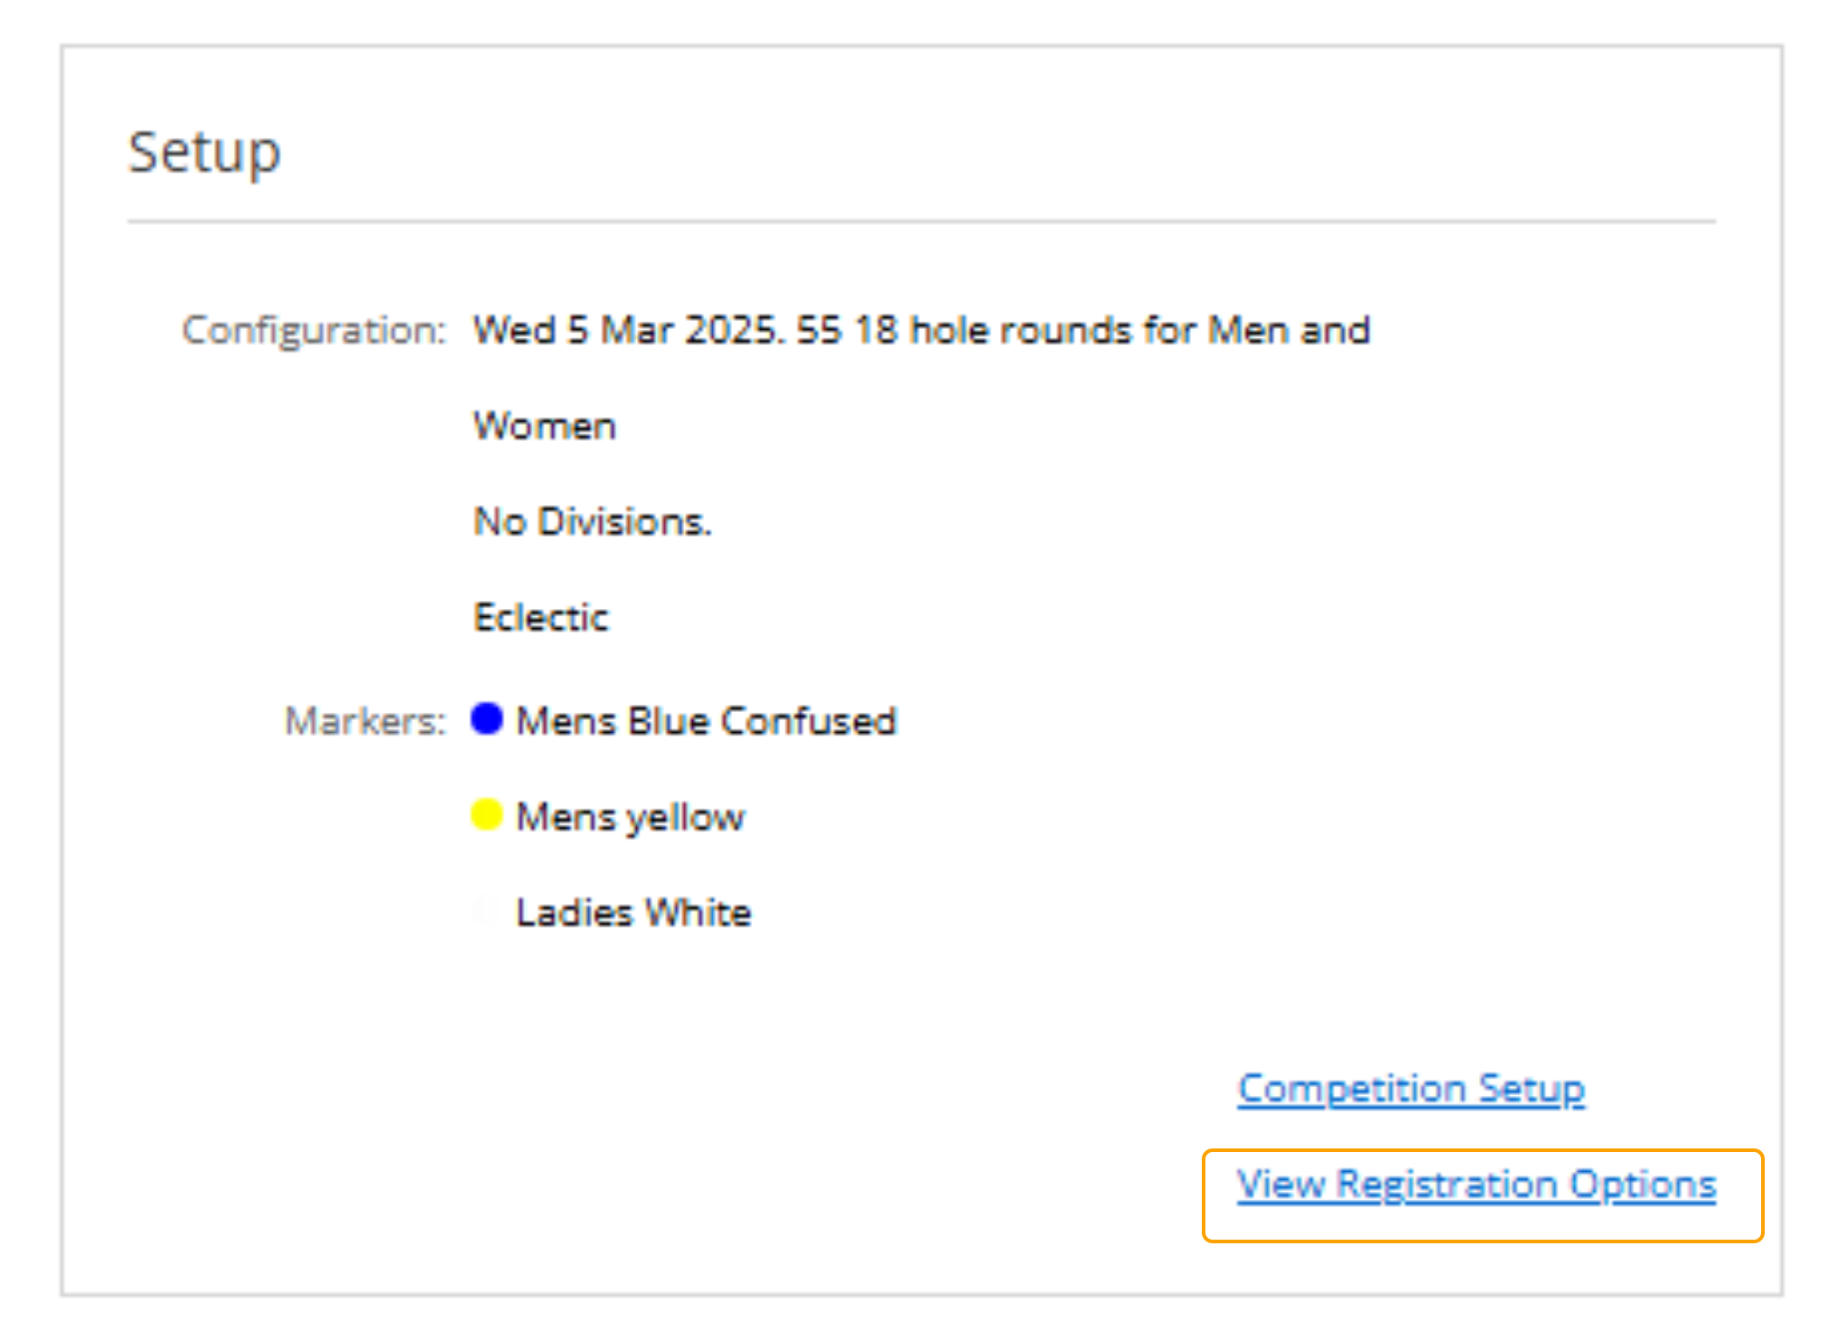
Task: Click the Configuration field label
Action: (314, 331)
